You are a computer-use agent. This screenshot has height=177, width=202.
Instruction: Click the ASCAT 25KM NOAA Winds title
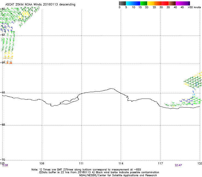point(40,5)
